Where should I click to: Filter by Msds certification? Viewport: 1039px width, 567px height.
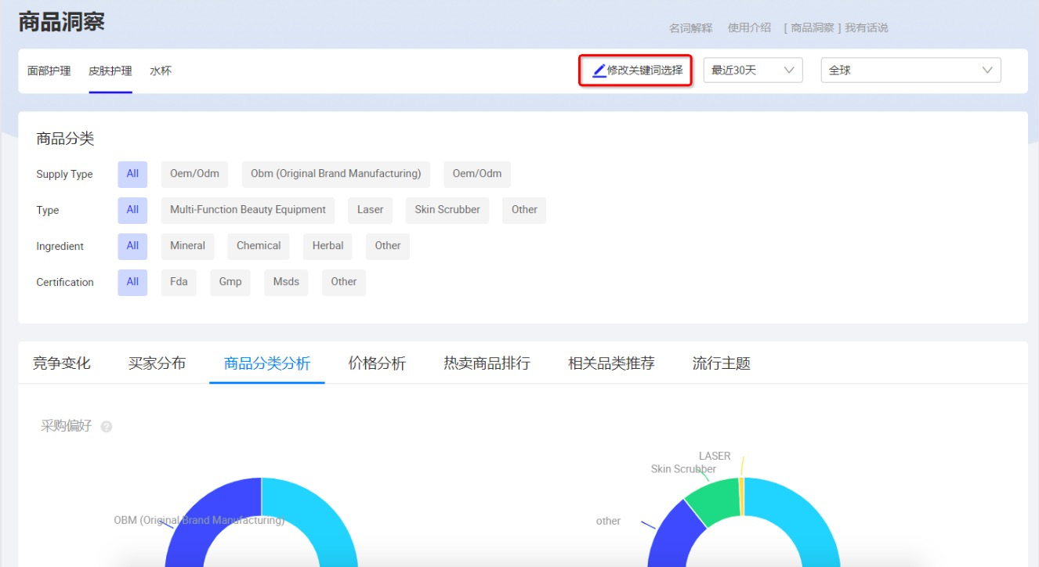pos(286,282)
